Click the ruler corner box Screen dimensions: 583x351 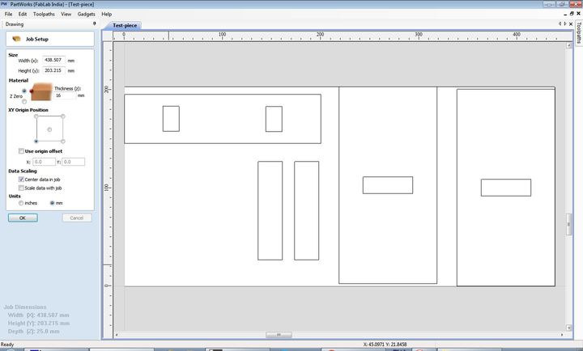pos(108,36)
